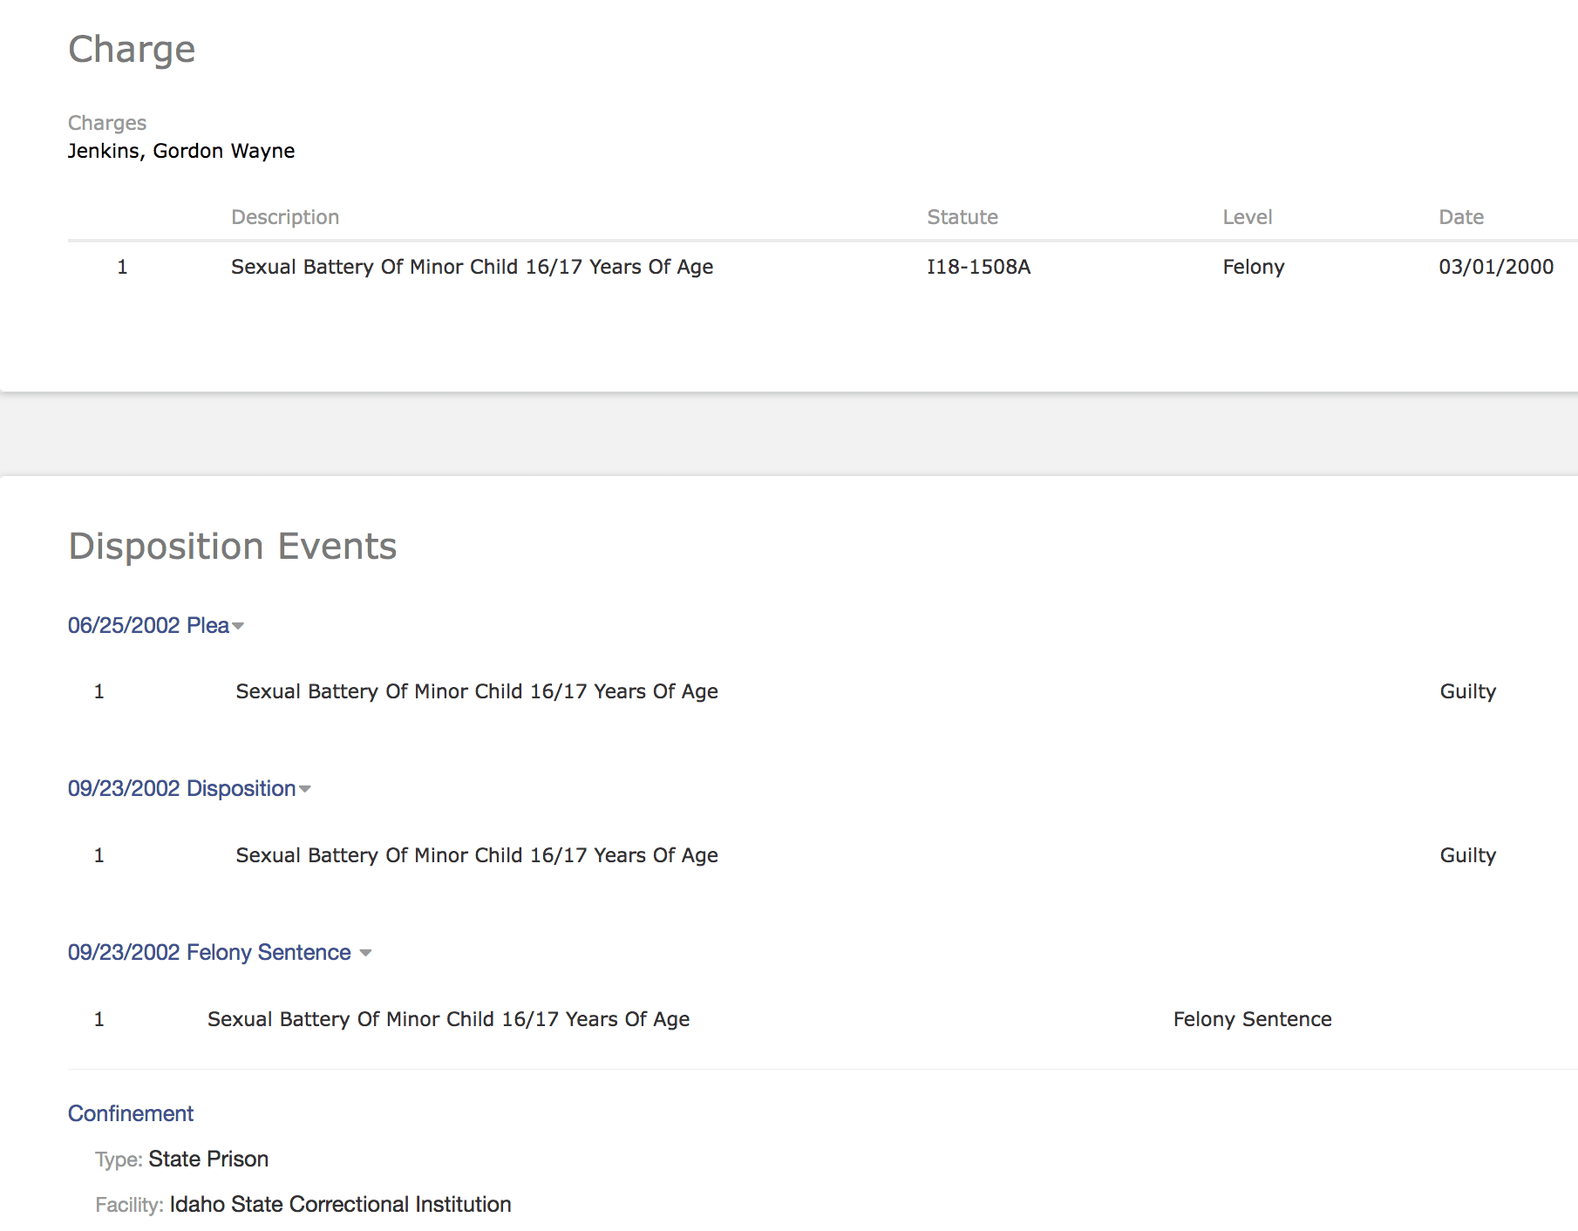Click the caret arrow beside 09/23/2002 Disposition
The image size is (1578, 1231).
point(304,789)
